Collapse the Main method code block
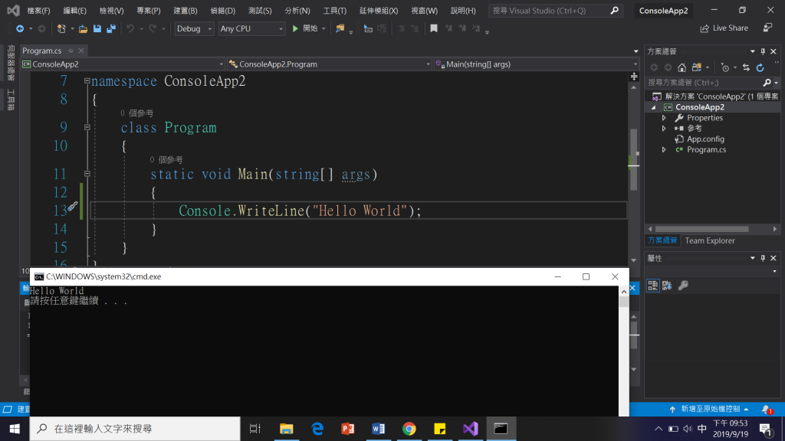The height and width of the screenshot is (441, 785). coord(87,174)
